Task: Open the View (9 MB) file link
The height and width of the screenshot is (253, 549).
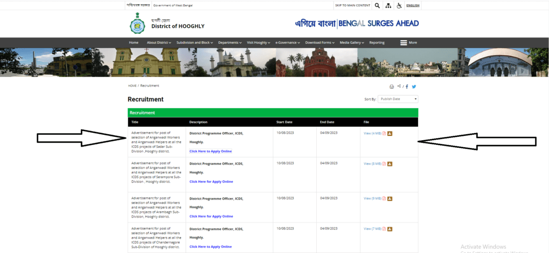Action: point(373,198)
